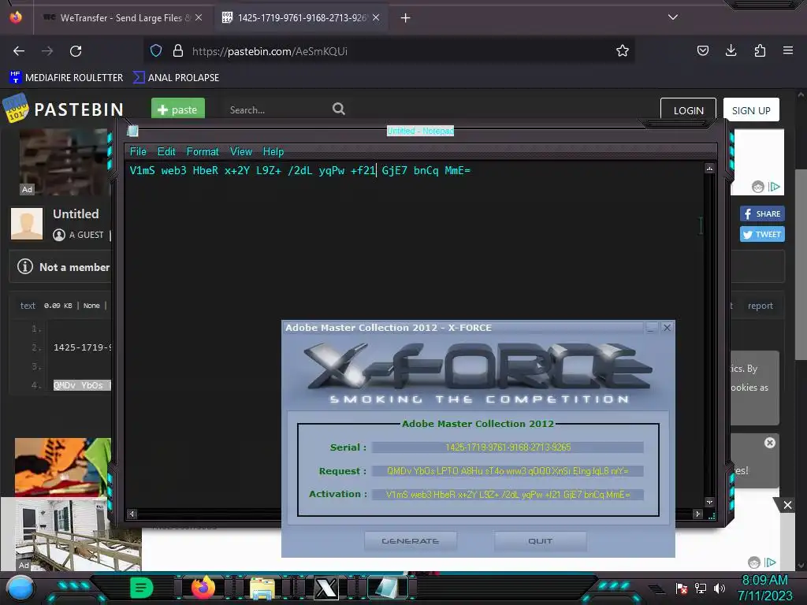The height and width of the screenshot is (605, 807).
Task: Click the page's vertical scrollbar
Action: point(801,265)
